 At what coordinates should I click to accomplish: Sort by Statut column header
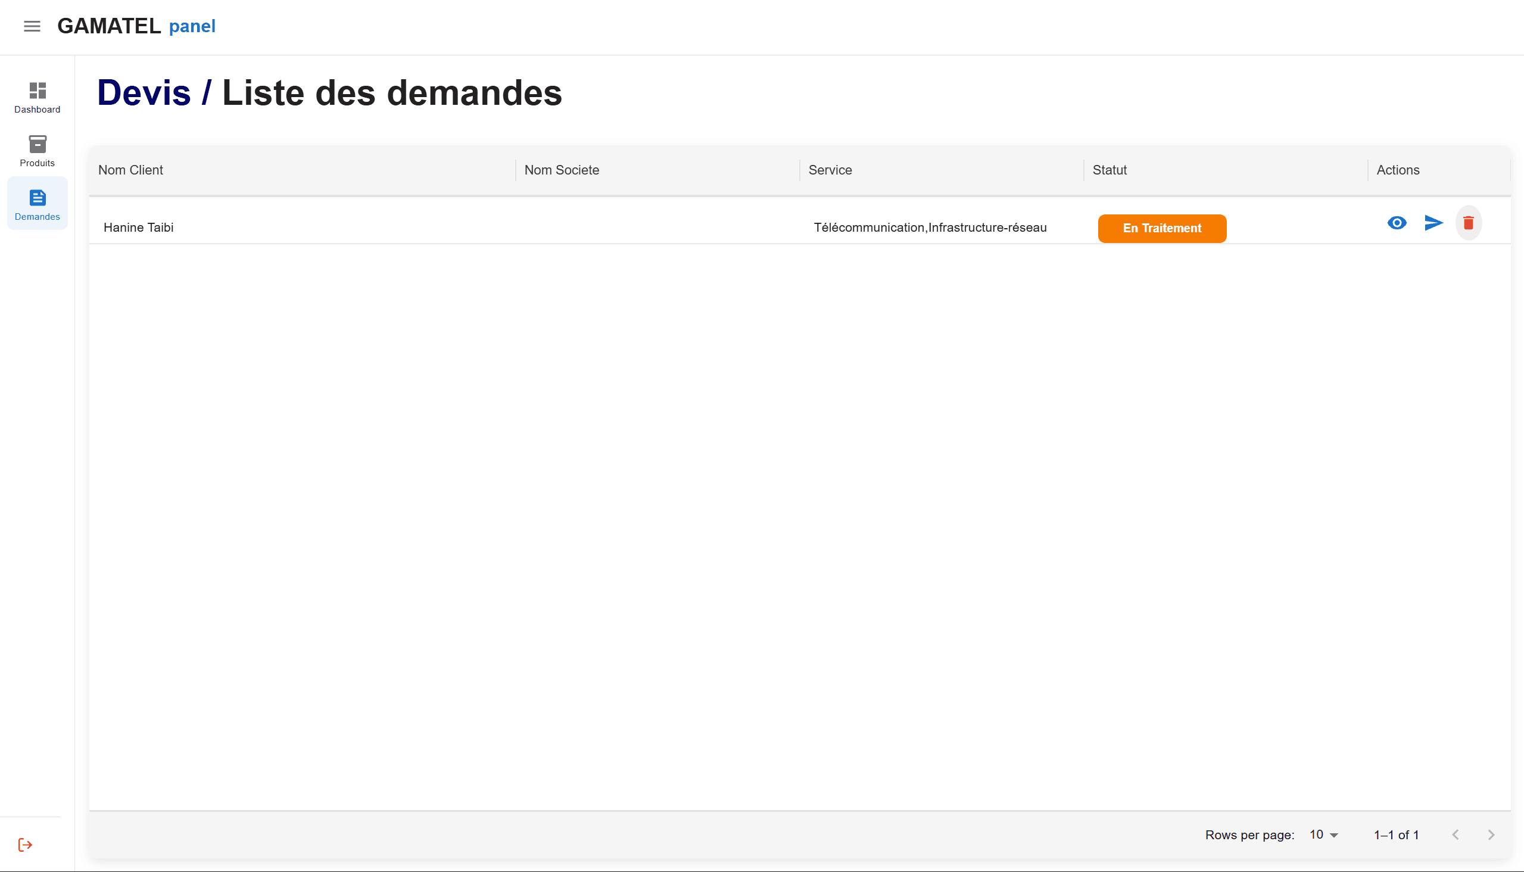[1110, 170]
